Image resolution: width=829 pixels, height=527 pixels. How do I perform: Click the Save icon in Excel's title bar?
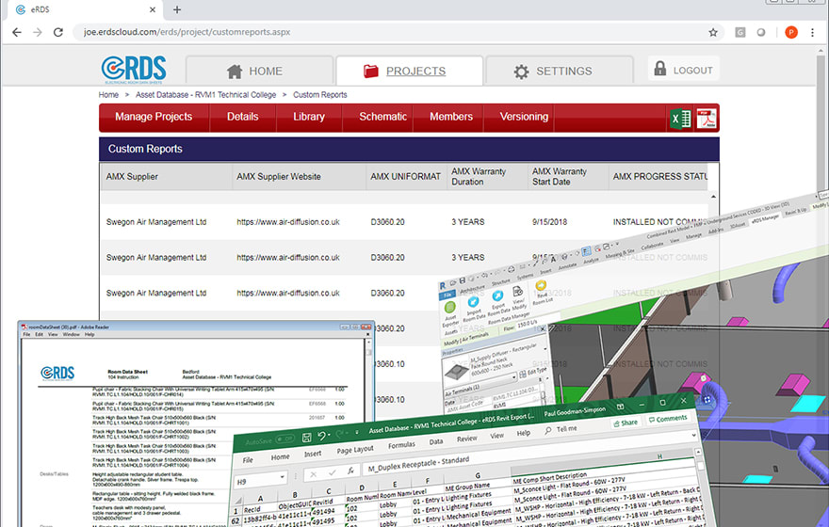[307, 438]
